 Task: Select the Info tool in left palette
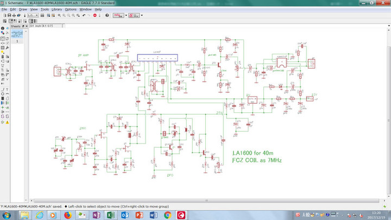(2, 28)
